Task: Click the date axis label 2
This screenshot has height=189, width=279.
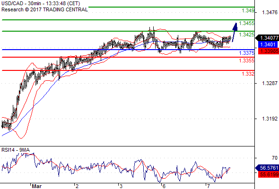Action: tap(77, 186)
